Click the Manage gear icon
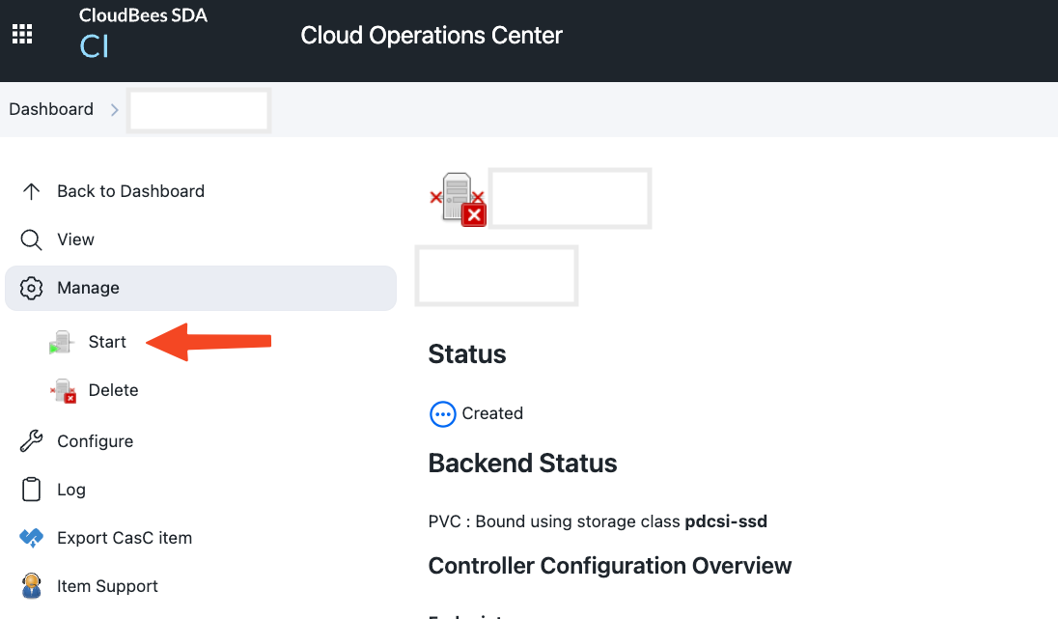Image resolution: width=1058 pixels, height=619 pixels. click(31, 288)
